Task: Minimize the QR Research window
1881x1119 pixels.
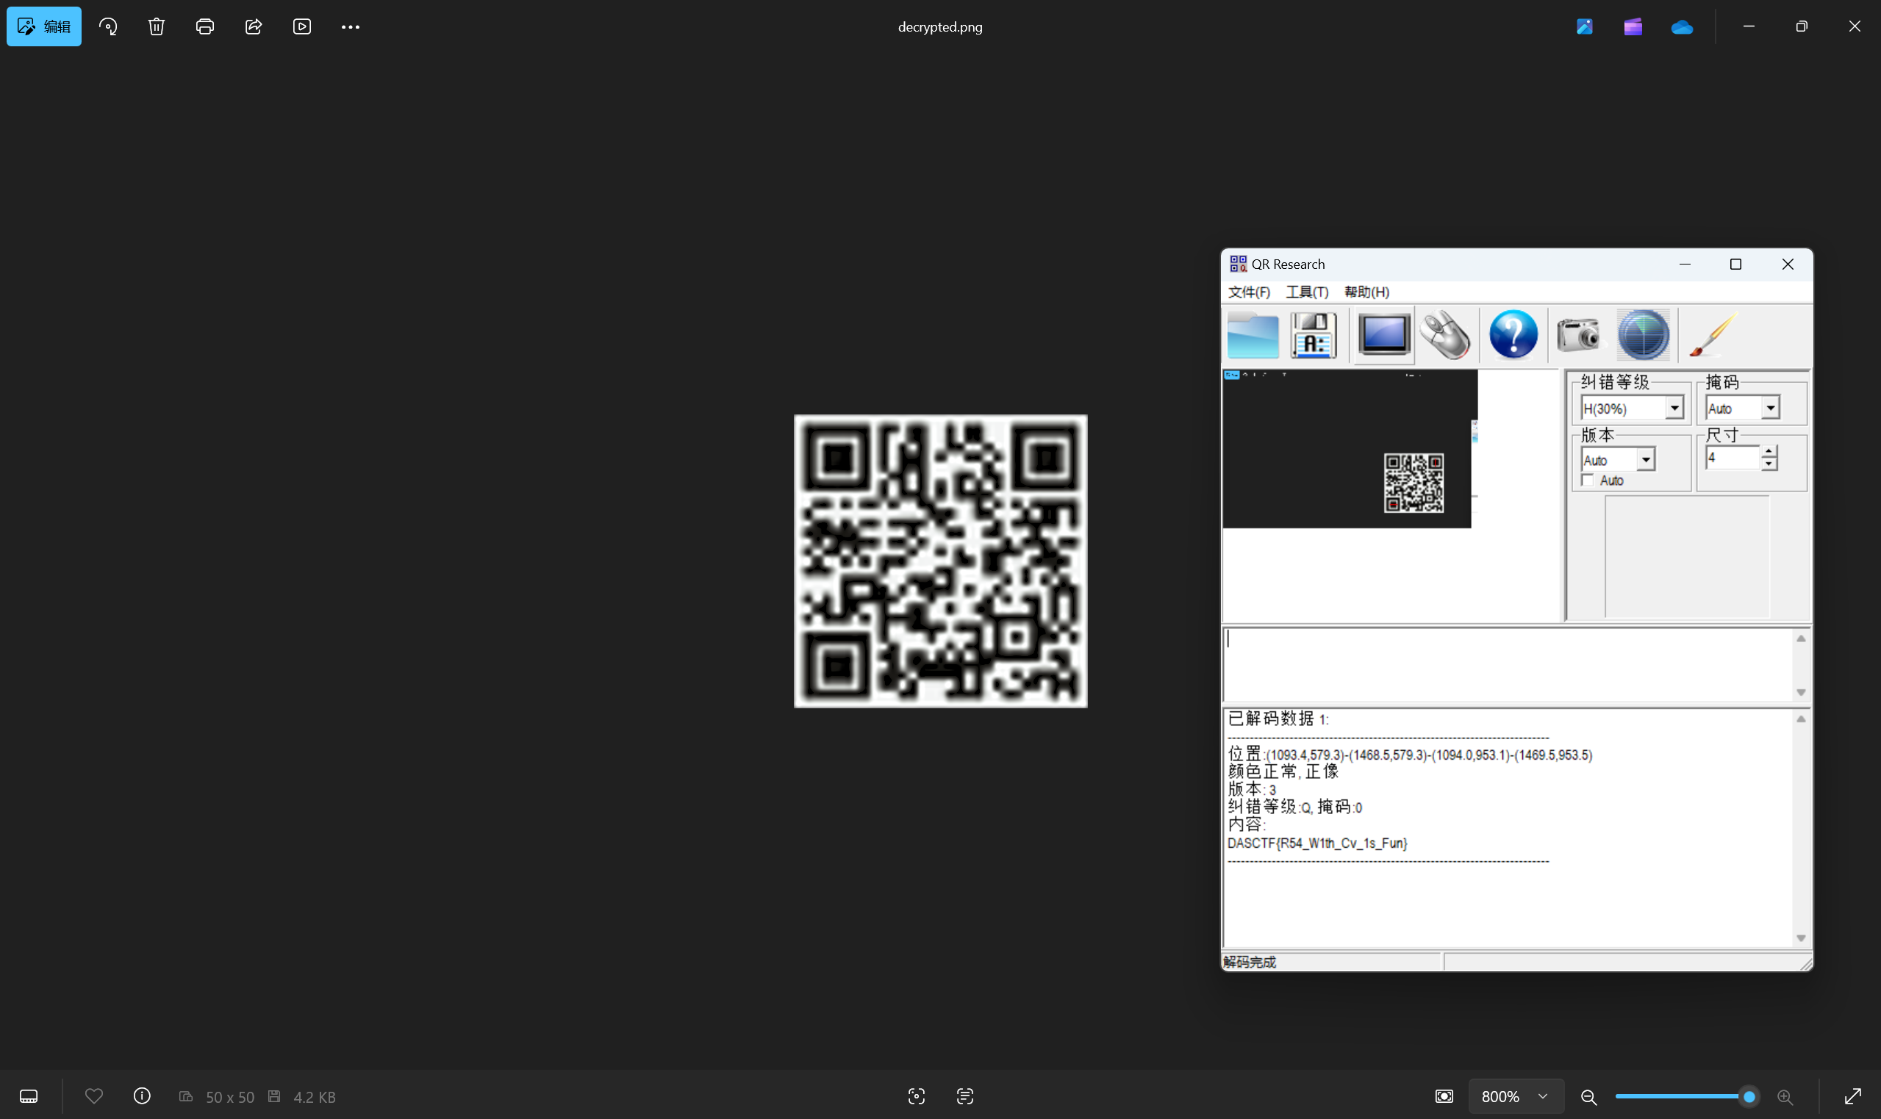Action: click(1685, 264)
